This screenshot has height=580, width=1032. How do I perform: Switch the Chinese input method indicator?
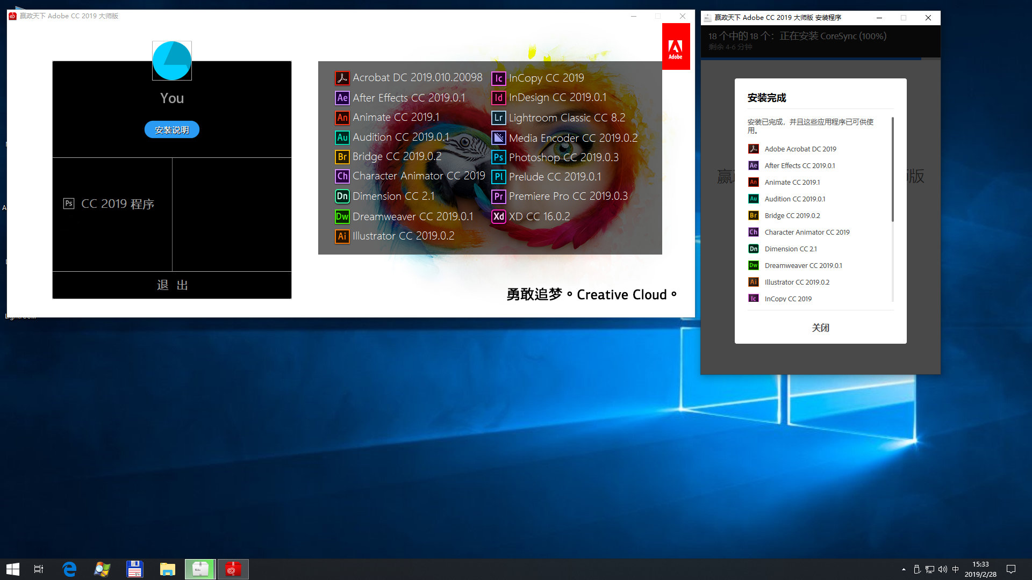coord(955,569)
